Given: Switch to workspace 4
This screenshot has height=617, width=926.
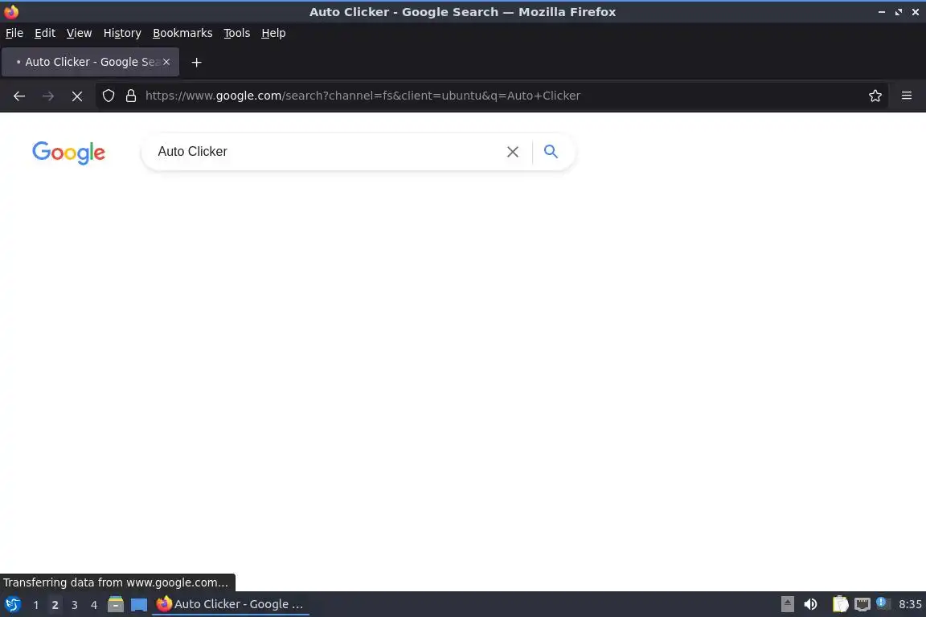Looking at the screenshot, I should [x=93, y=605].
